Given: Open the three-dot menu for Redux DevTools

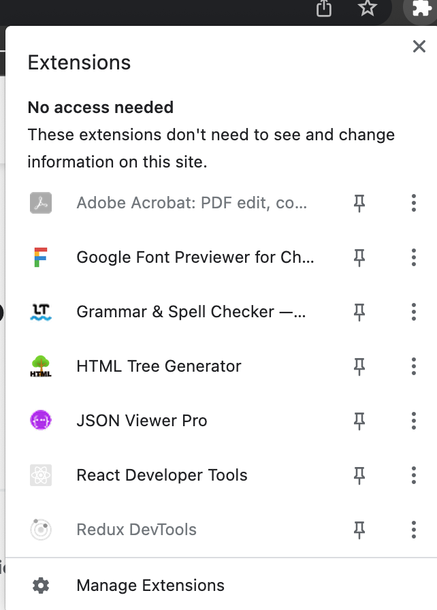Looking at the screenshot, I should (413, 530).
